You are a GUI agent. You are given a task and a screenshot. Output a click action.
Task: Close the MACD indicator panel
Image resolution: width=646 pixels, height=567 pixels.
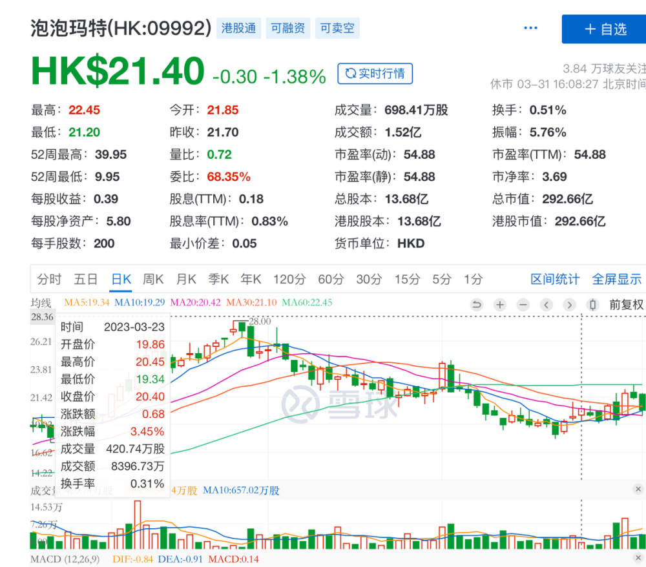(638, 558)
